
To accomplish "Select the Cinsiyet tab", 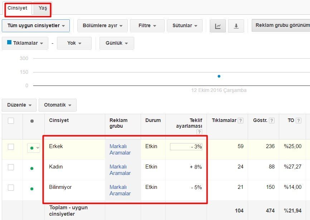I will pos(17,8).
